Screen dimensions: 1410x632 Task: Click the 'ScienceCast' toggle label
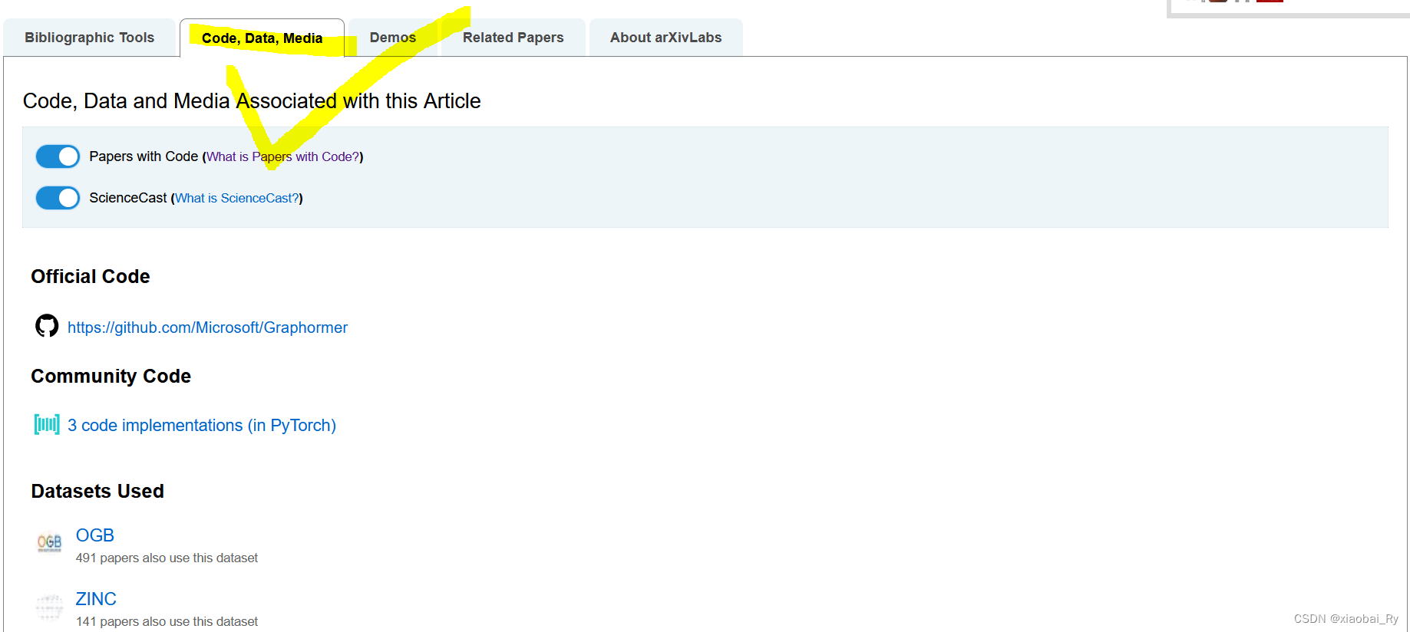click(127, 198)
